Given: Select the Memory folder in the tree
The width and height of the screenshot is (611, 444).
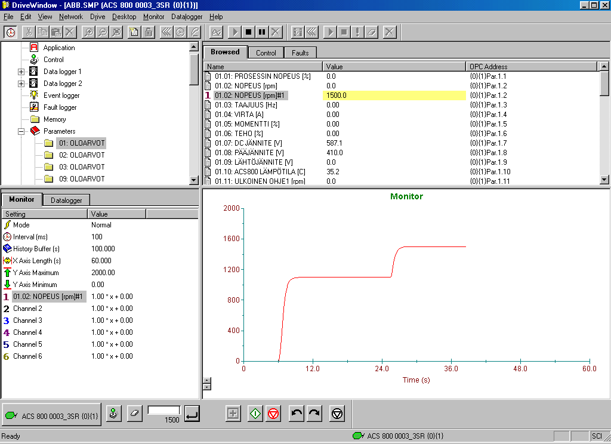Looking at the screenshot, I should coord(54,119).
